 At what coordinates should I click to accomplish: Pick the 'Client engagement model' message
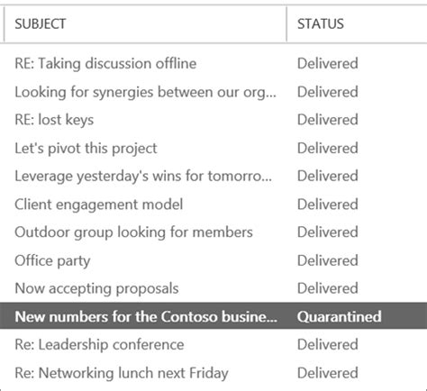tap(213, 205)
